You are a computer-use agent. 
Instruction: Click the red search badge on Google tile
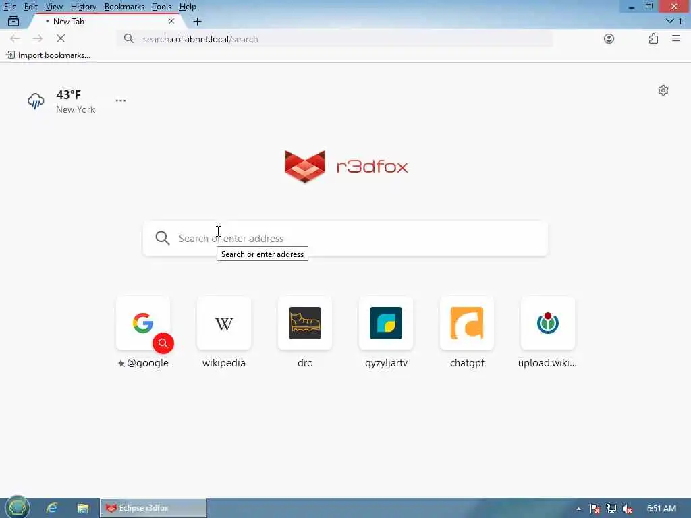[163, 343]
